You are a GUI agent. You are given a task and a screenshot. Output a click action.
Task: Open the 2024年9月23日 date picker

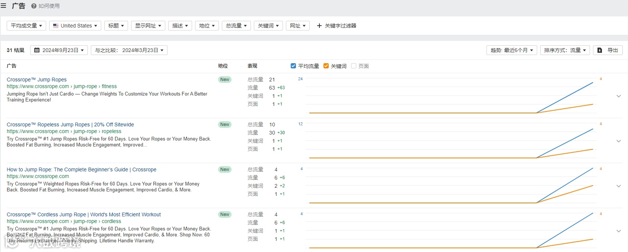(59, 50)
